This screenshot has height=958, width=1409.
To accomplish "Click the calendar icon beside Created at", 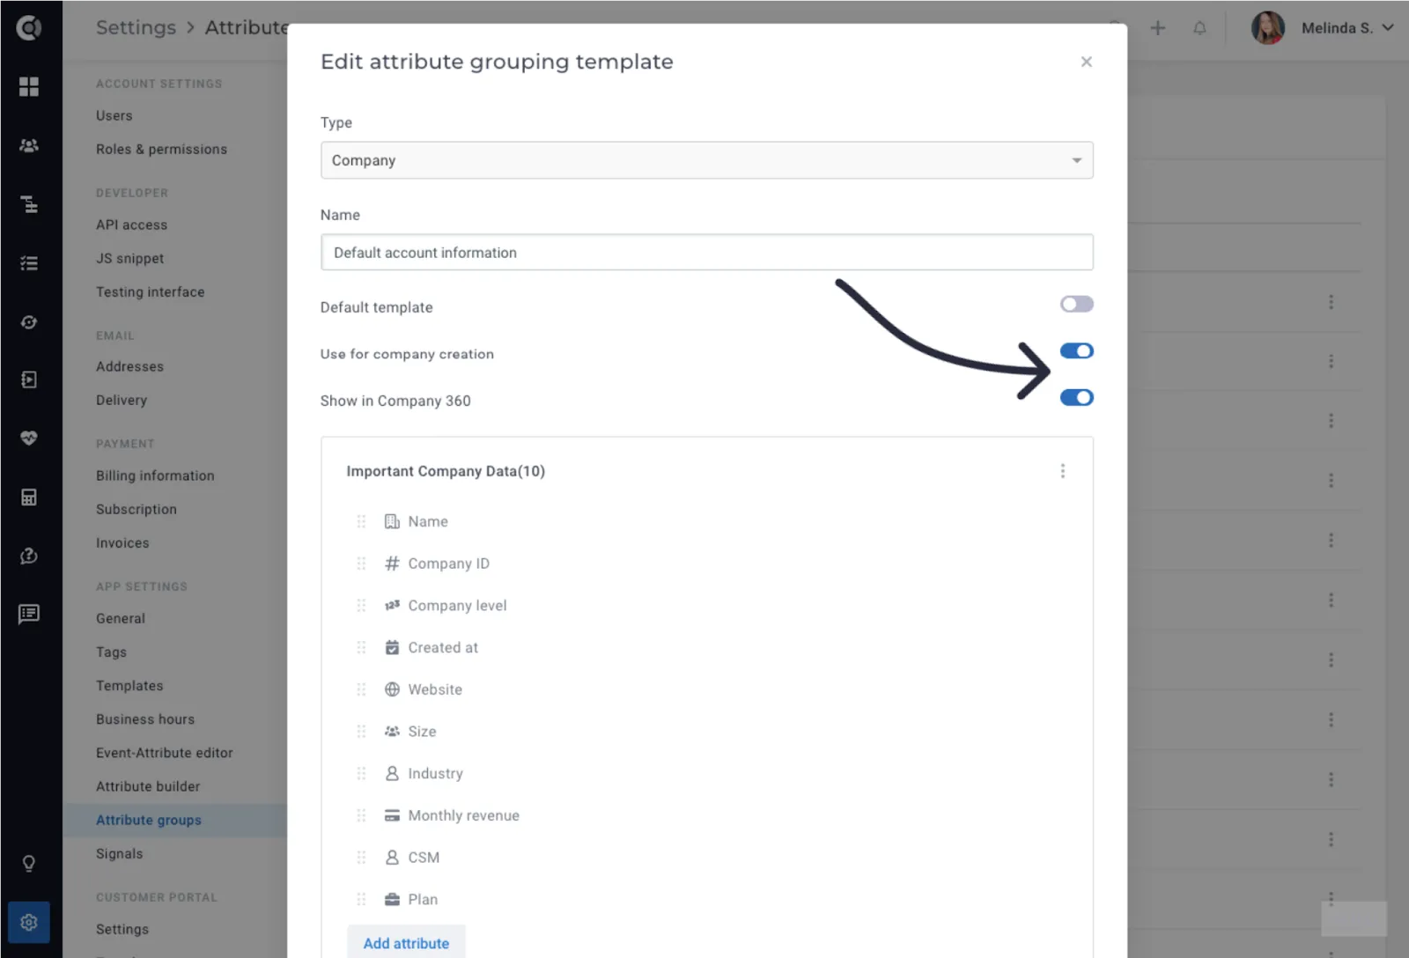I will (392, 647).
